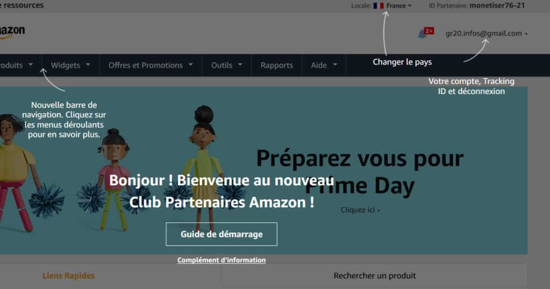The width and height of the screenshot is (550, 289).
Task: Open the Complément d'information link
Action: tap(222, 260)
